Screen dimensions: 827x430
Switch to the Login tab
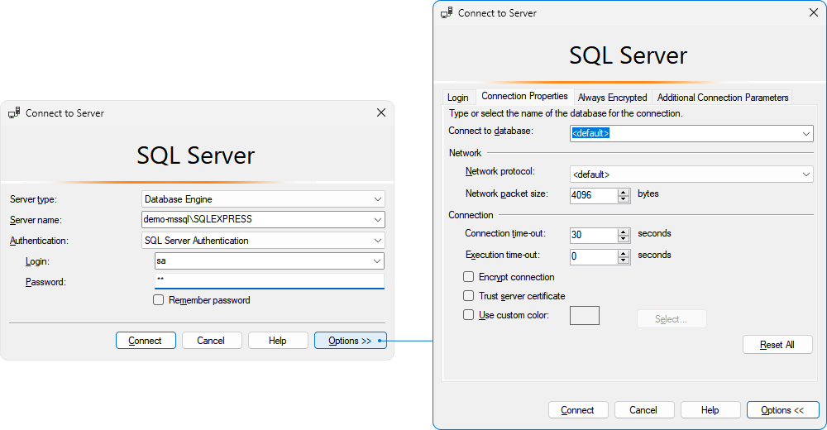458,98
